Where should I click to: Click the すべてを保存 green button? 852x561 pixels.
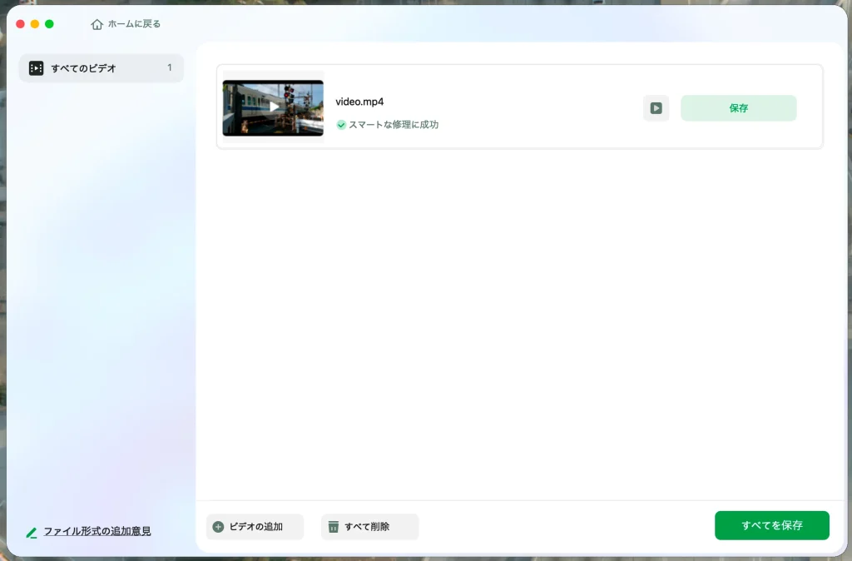[771, 525]
